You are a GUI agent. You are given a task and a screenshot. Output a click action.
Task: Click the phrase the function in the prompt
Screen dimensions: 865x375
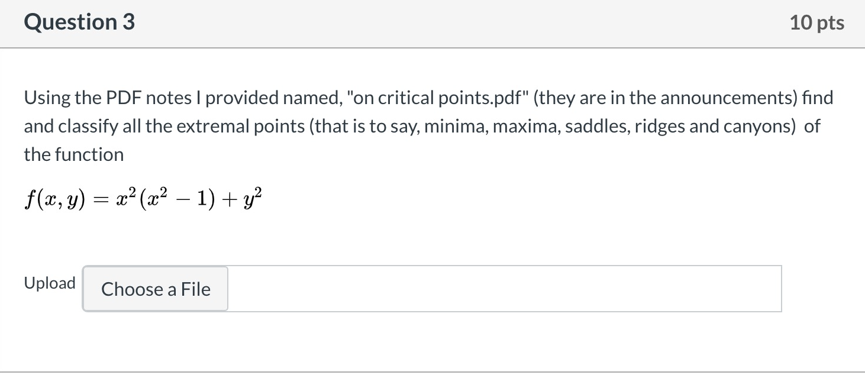[73, 154]
